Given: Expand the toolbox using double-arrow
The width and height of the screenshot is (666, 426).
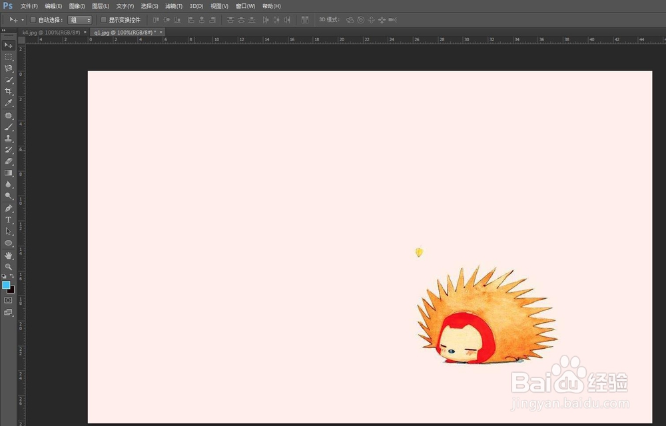Looking at the screenshot, I should pyautogui.click(x=3, y=31).
